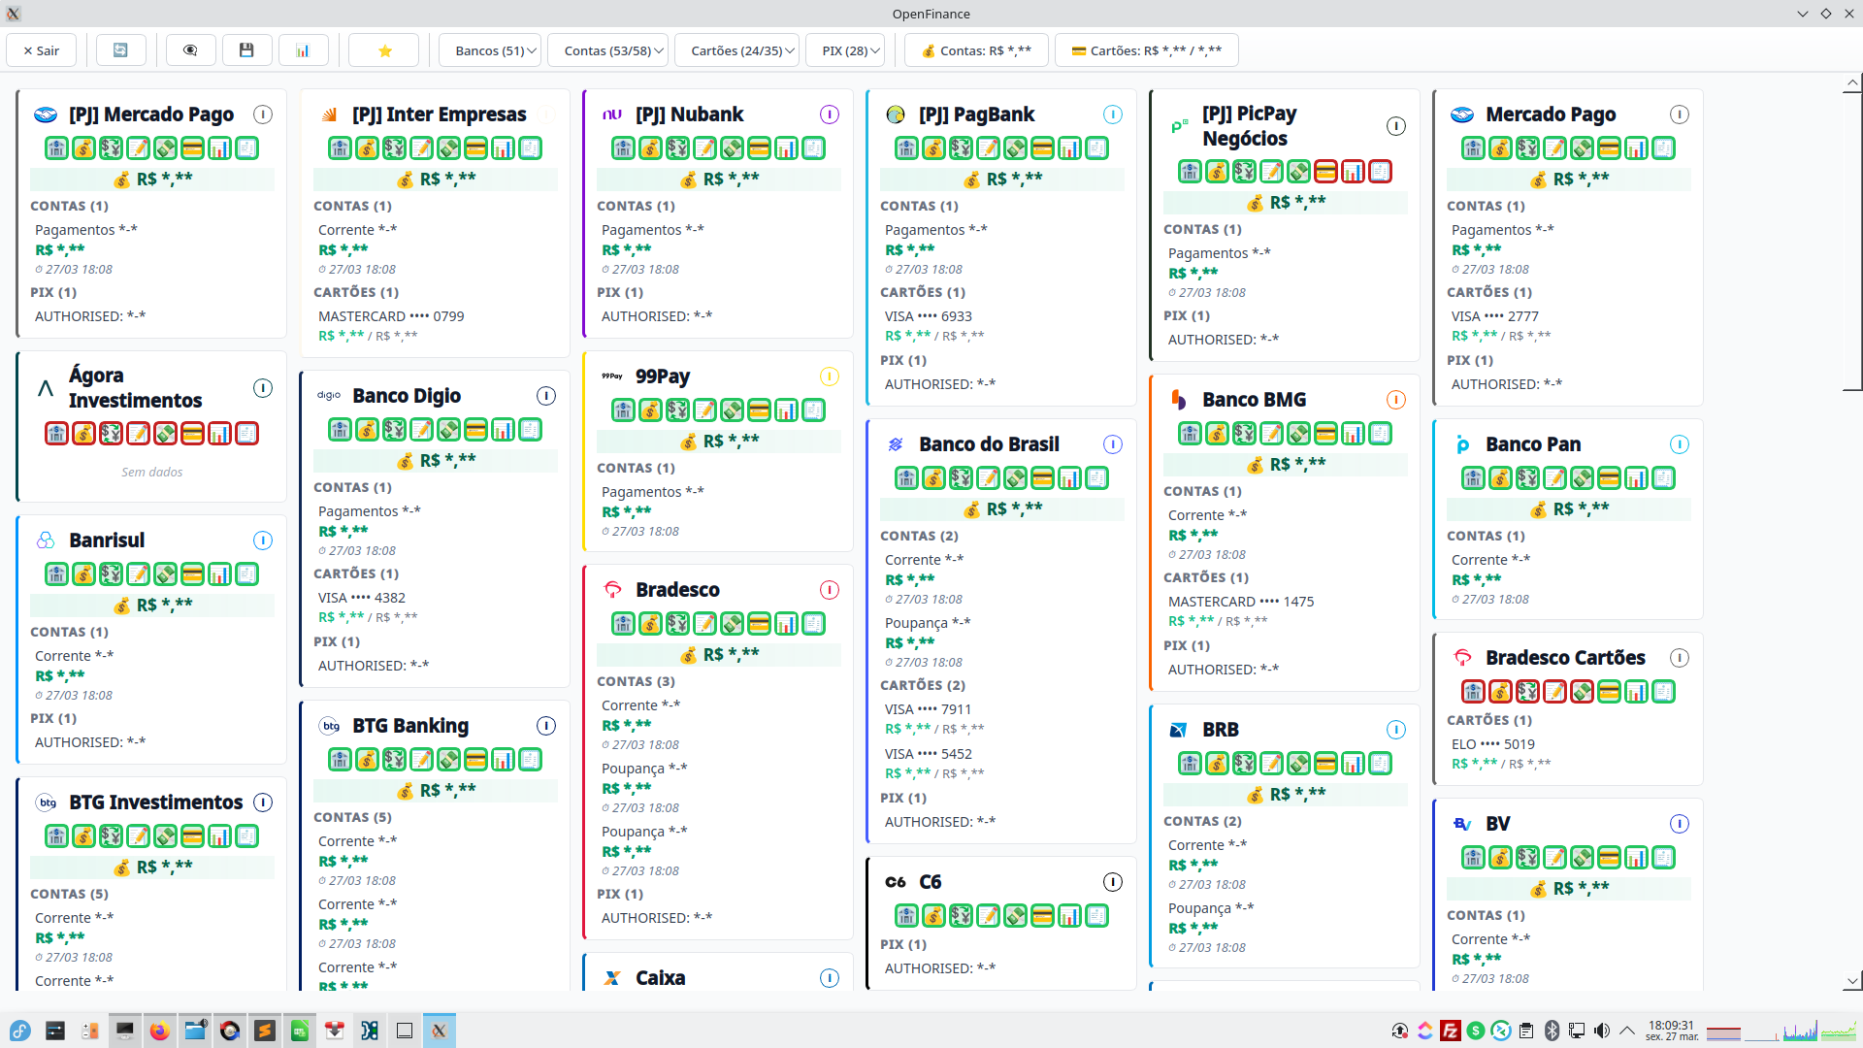The height and width of the screenshot is (1048, 1863).
Task: Click the [PJ] Nubank card title
Action: tap(689, 115)
